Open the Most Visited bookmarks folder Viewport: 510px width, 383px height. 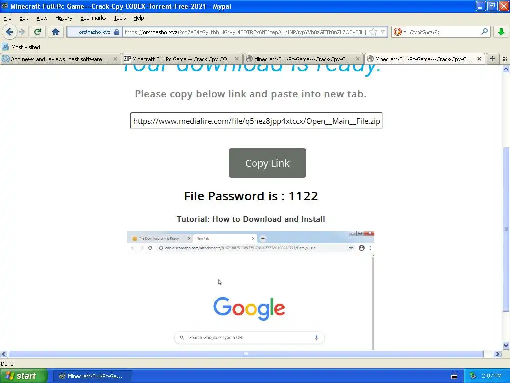coord(21,47)
